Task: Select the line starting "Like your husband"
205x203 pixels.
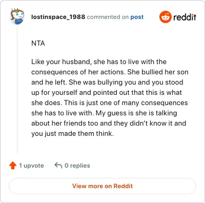Action: coord(99,62)
